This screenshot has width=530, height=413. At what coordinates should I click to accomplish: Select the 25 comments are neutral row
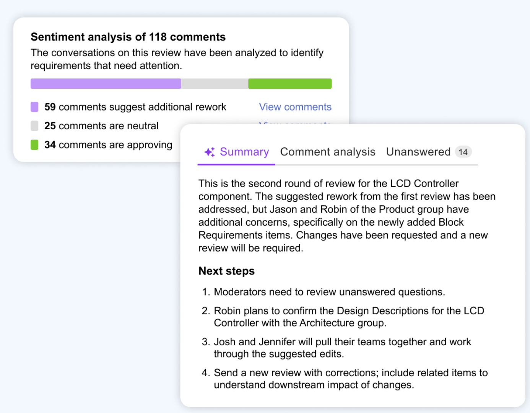pyautogui.click(x=101, y=126)
